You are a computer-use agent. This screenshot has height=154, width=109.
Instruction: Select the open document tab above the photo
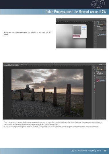click(11, 65)
